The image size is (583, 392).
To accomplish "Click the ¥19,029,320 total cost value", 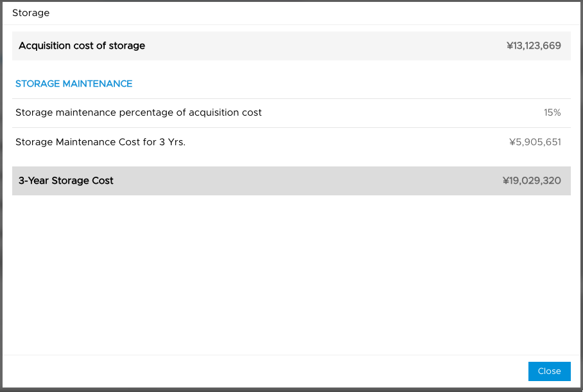I will pyautogui.click(x=531, y=181).
